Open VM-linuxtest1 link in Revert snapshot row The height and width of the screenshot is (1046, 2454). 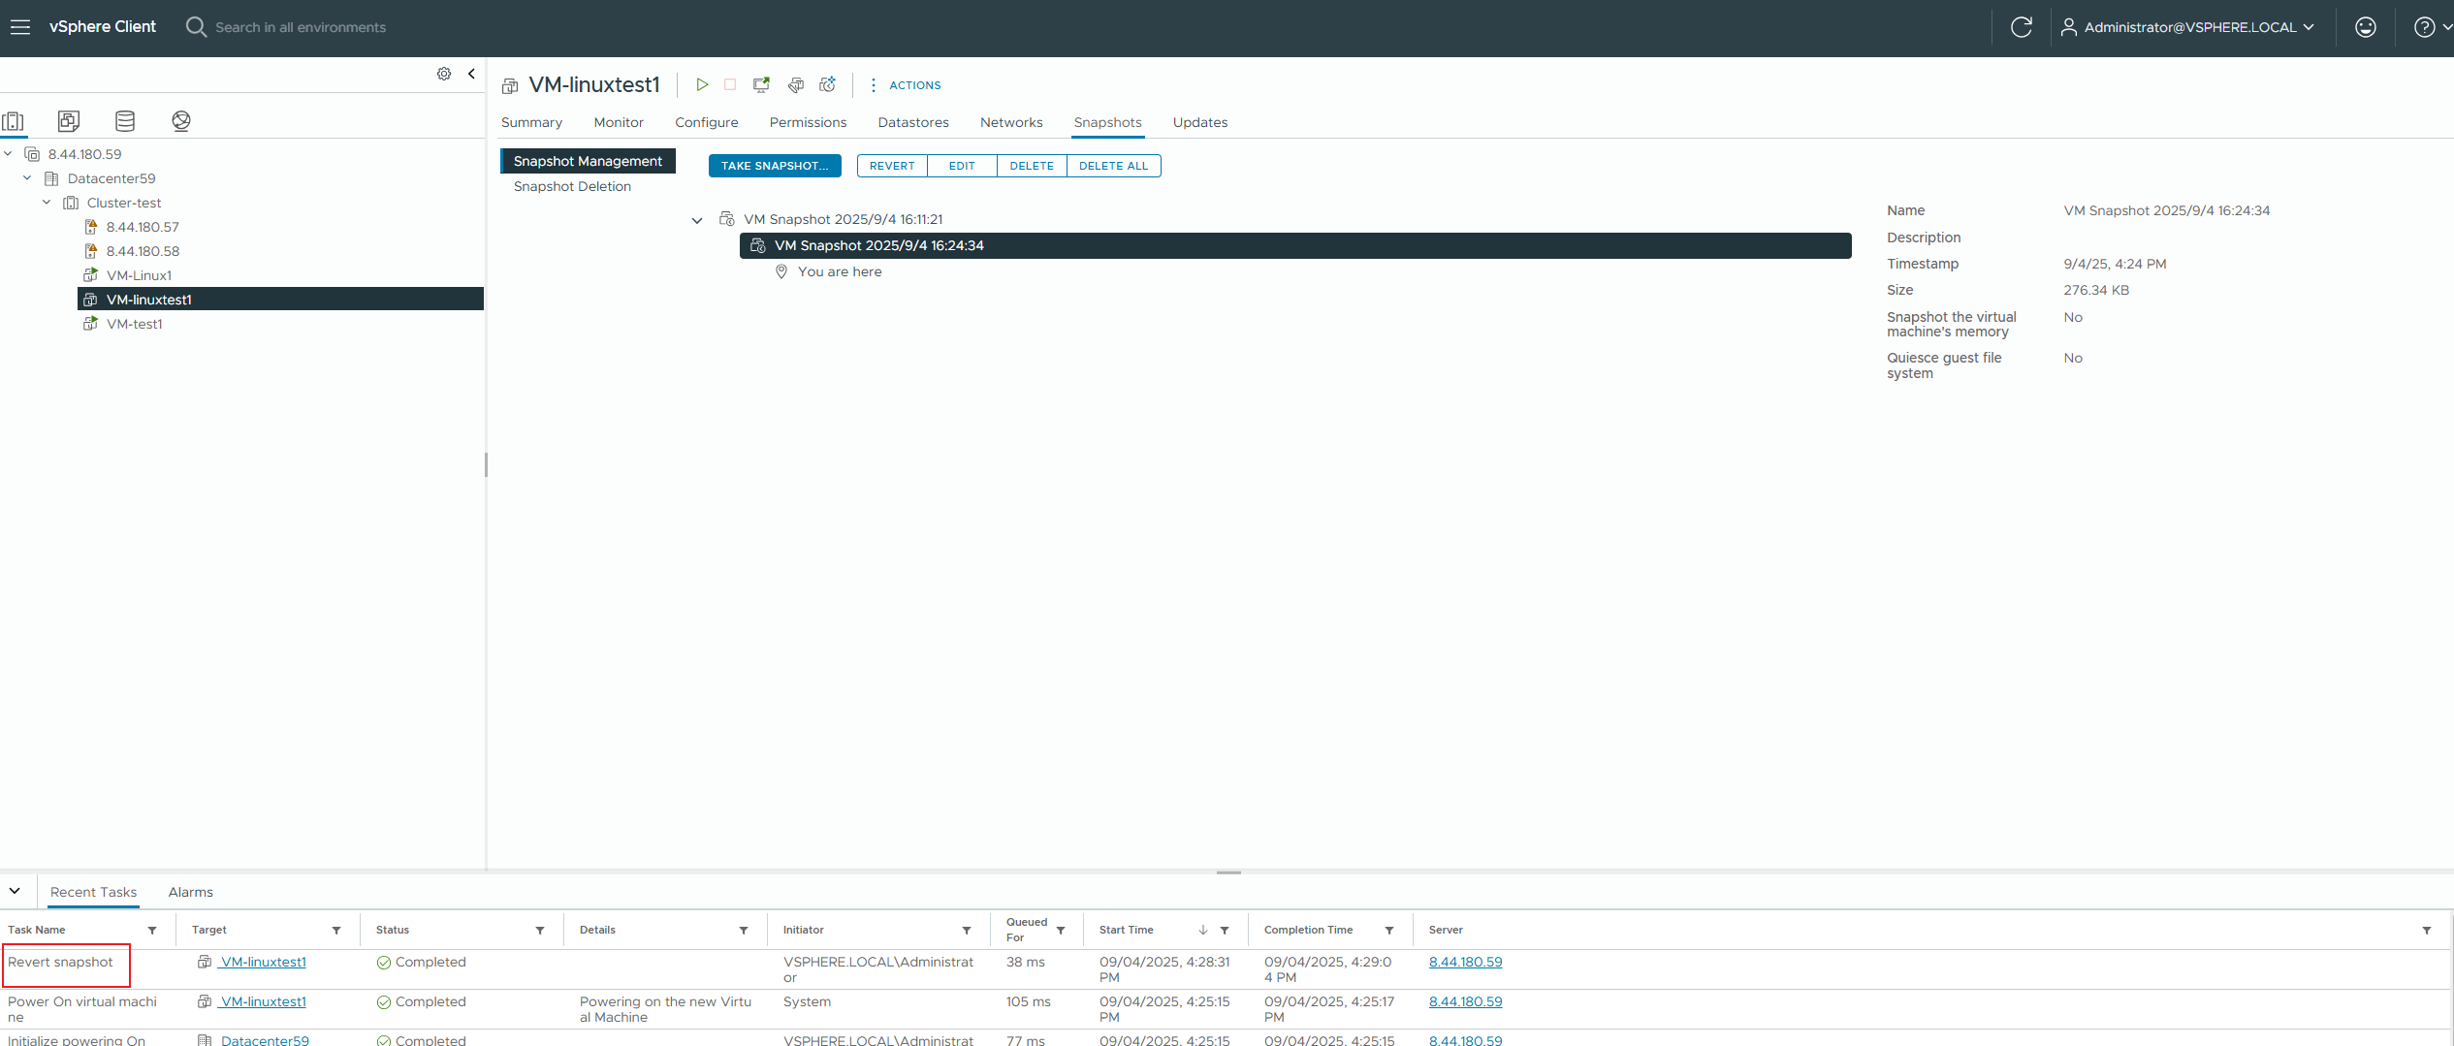(263, 963)
